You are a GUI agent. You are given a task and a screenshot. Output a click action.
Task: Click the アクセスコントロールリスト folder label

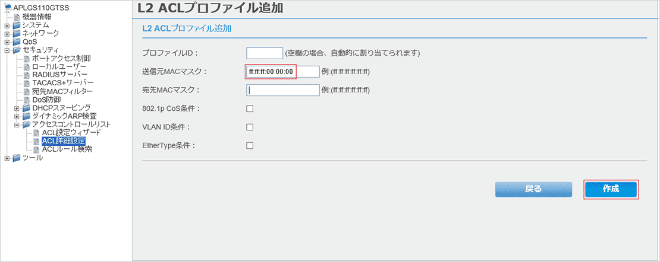coord(71,124)
